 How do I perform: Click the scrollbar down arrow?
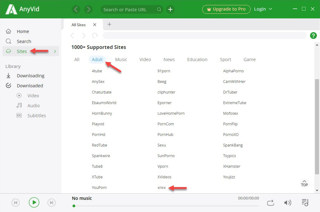[x=317, y=190]
